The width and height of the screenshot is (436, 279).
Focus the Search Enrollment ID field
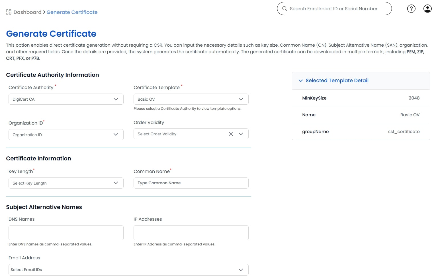[x=334, y=9]
